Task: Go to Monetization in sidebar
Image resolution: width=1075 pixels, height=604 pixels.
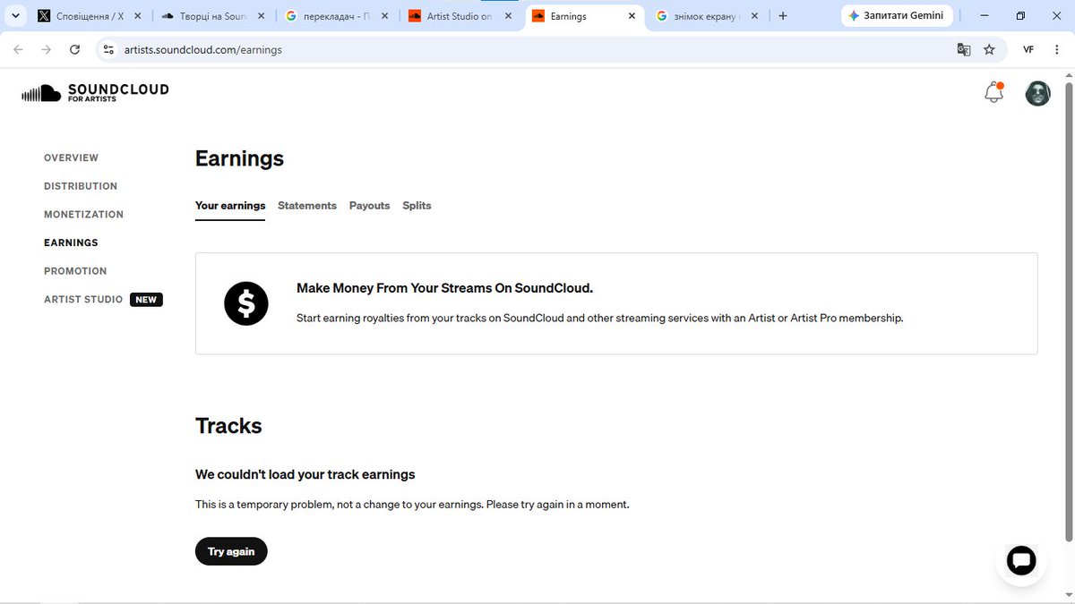Action: (x=83, y=215)
